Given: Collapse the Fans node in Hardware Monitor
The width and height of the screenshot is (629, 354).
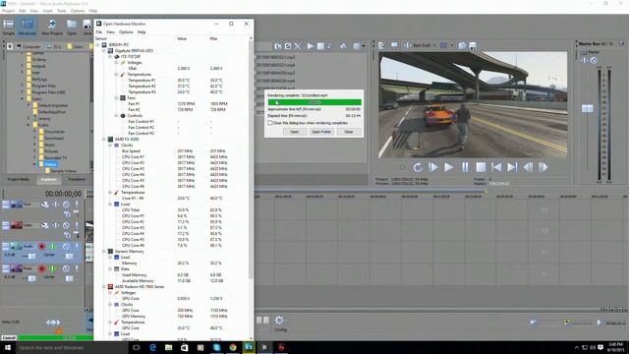Looking at the screenshot, I should click(116, 98).
